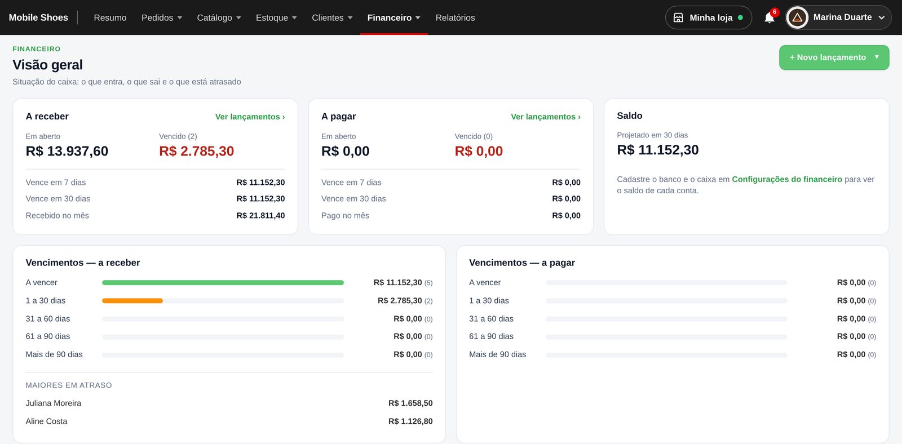This screenshot has height=444, width=902.
Task: Open the notifications bell icon
Action: (770, 17)
